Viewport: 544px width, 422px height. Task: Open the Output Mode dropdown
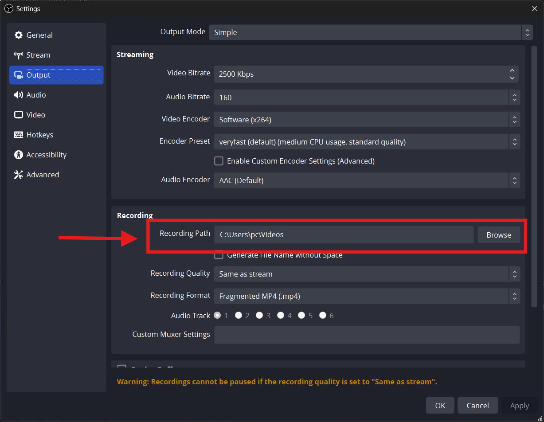[371, 32]
